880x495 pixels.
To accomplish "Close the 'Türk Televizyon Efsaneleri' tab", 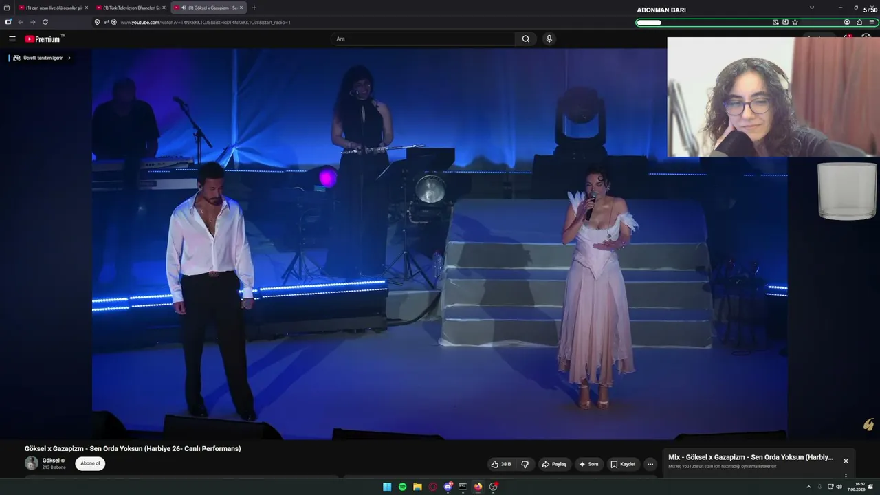I will click(x=164, y=8).
